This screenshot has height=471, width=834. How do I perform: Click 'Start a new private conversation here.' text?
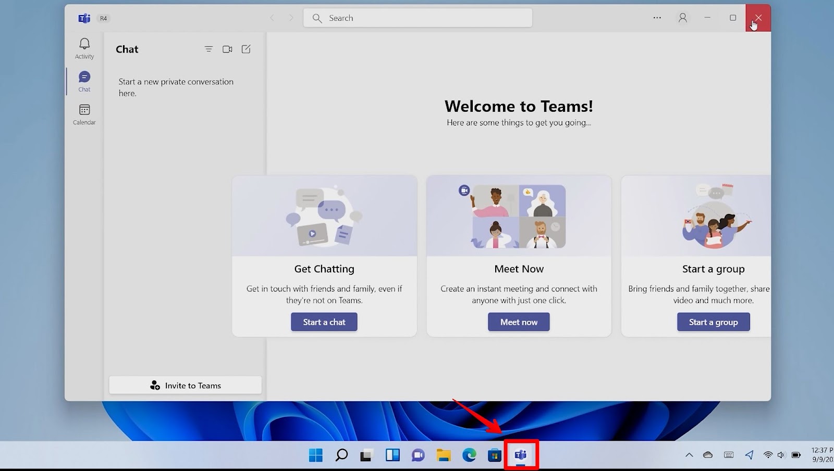[x=176, y=87]
